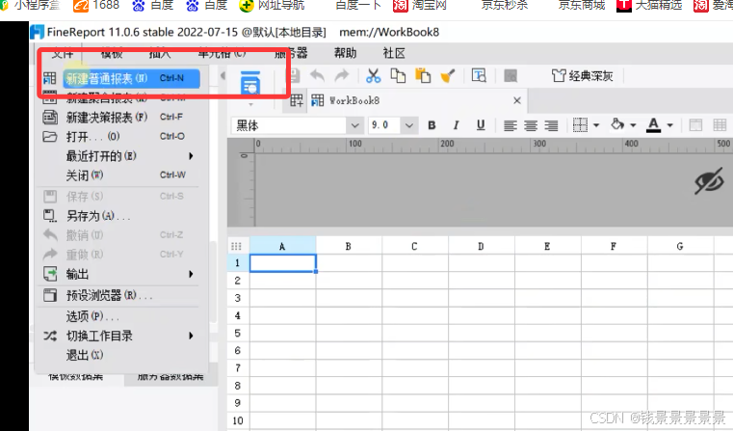Open the border style dropdown arrow
Screen dimensions: 733x431
(x=596, y=125)
